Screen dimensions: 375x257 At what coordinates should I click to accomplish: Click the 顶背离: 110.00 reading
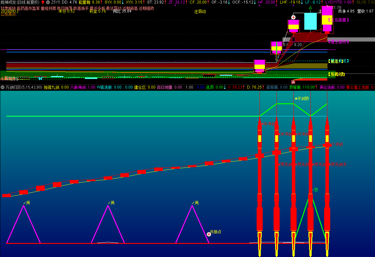pyautogui.click(x=304, y=87)
